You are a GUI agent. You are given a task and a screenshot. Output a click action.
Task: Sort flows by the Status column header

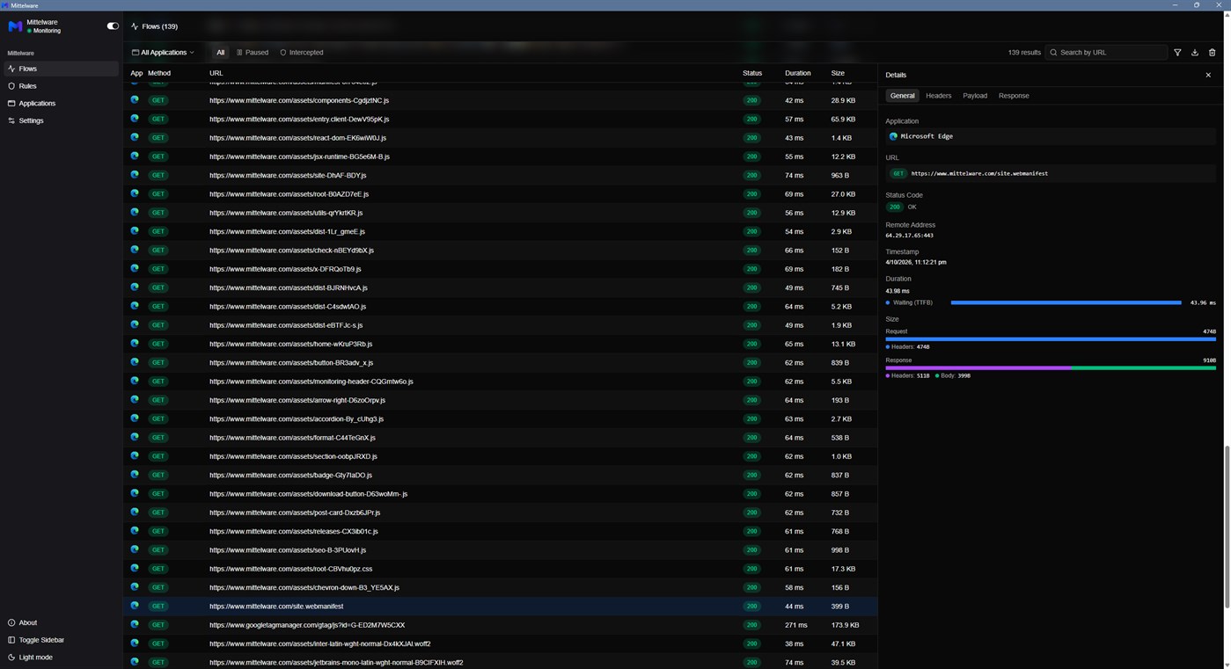(751, 73)
